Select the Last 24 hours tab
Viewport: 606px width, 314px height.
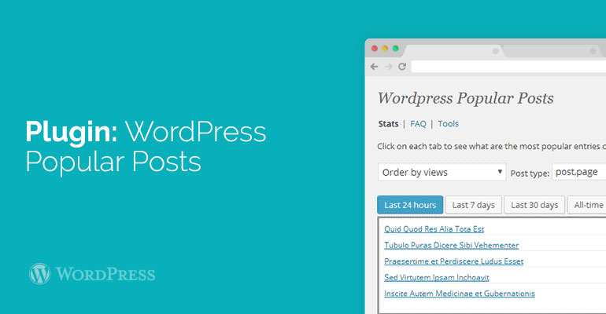[x=410, y=205]
